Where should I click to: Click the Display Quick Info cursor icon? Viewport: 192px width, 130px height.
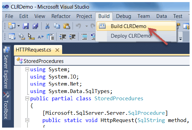tap(31, 36)
